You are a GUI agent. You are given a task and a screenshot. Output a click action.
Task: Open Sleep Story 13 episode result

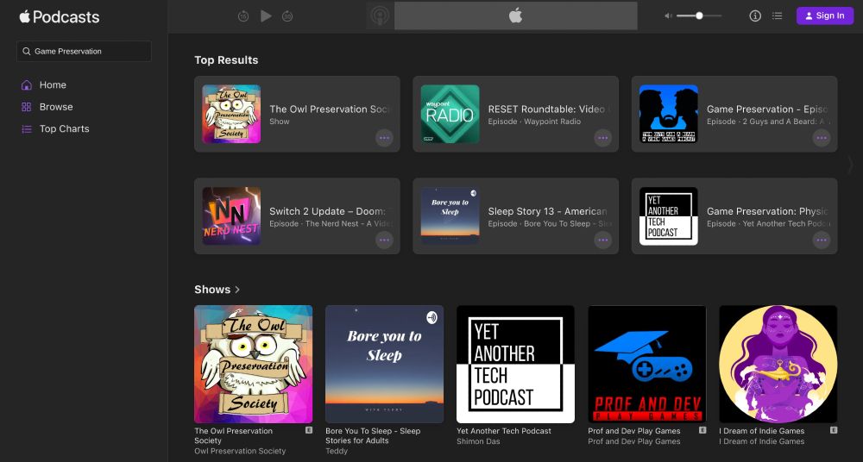click(x=516, y=216)
